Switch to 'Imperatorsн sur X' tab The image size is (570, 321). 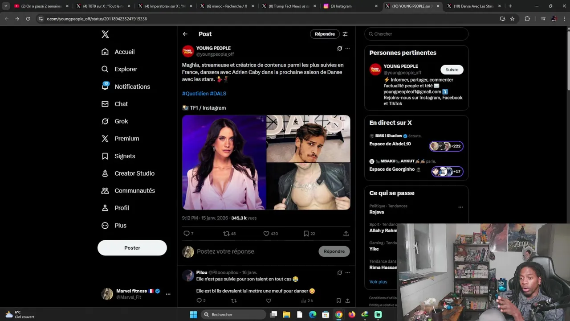[x=165, y=6]
